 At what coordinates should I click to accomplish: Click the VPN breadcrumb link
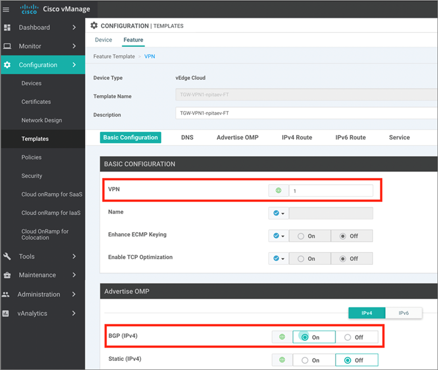point(150,56)
